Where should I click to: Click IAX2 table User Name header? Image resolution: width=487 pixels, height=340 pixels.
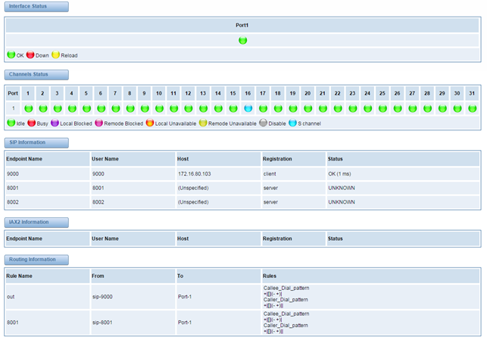tap(133, 239)
